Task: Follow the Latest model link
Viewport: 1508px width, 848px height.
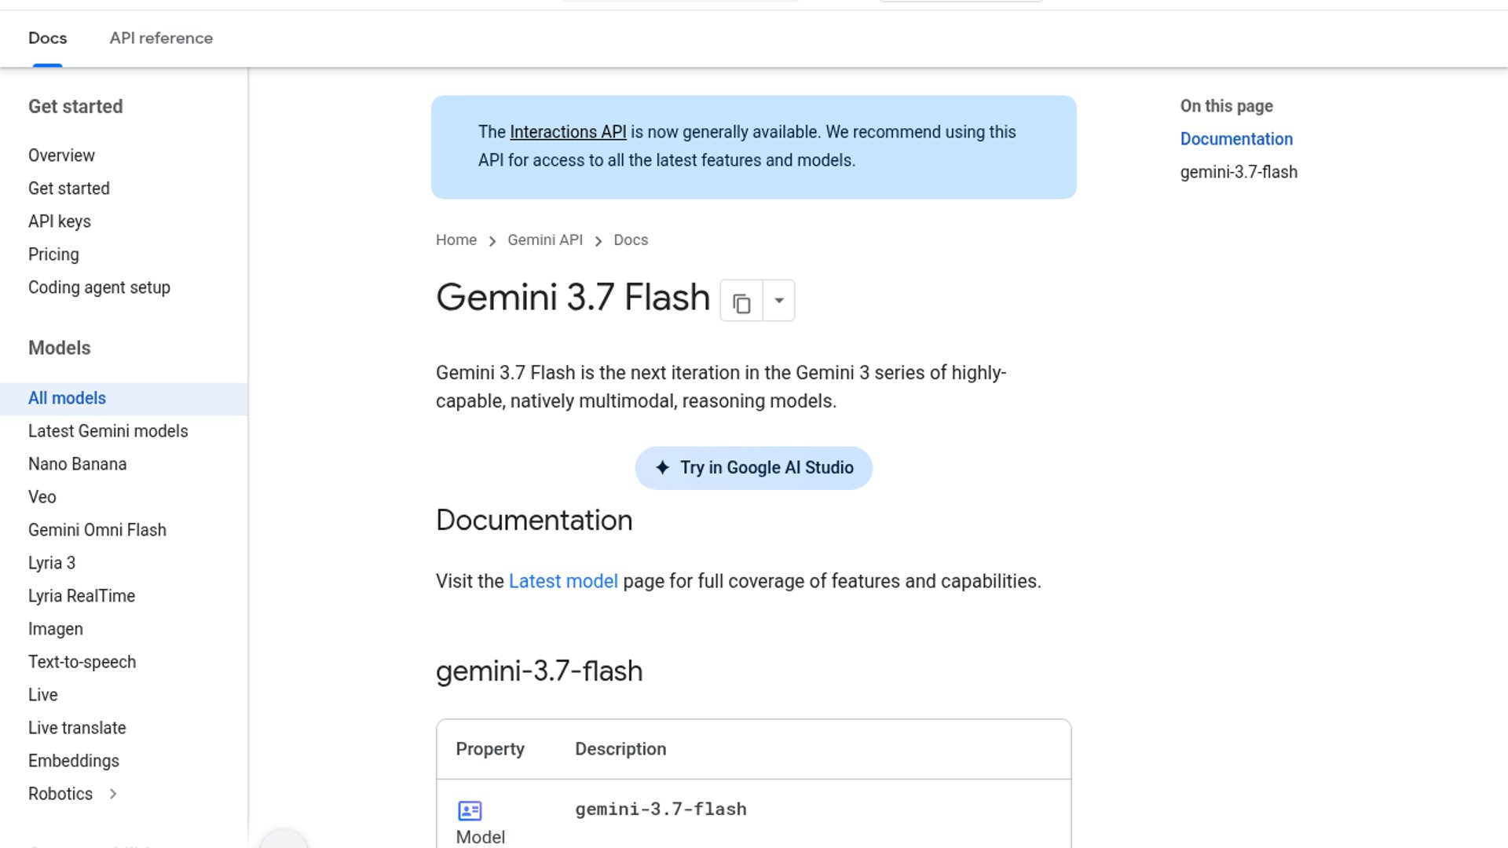Action: click(x=563, y=581)
